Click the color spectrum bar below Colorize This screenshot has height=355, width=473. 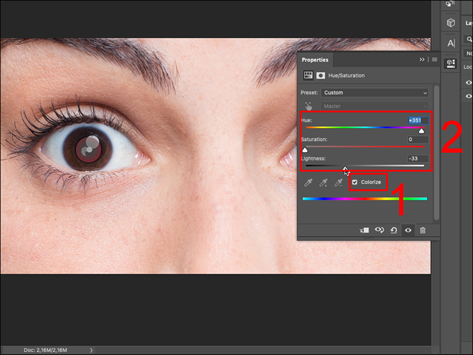click(365, 199)
